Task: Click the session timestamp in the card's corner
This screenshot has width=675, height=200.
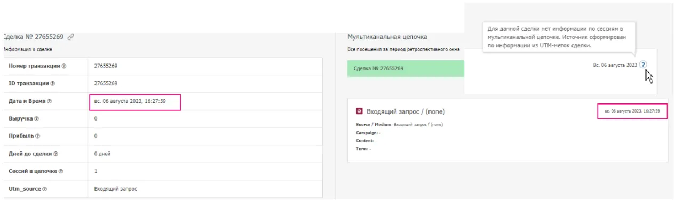Action: pos(632,111)
